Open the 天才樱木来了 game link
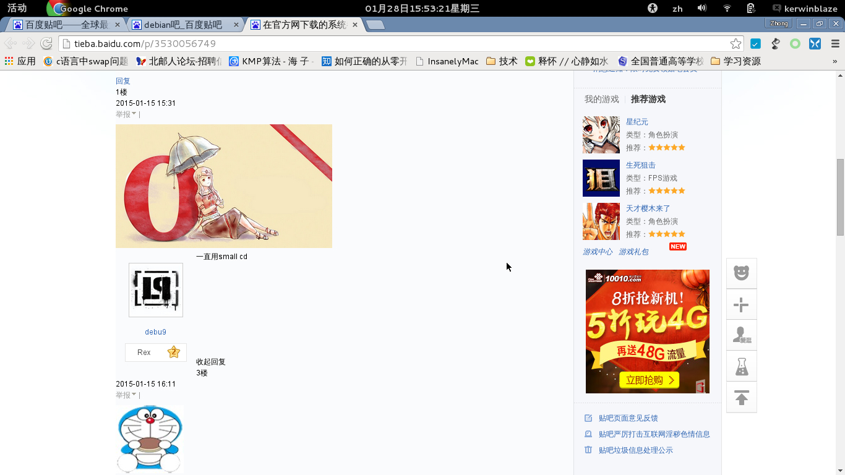 coord(648,208)
